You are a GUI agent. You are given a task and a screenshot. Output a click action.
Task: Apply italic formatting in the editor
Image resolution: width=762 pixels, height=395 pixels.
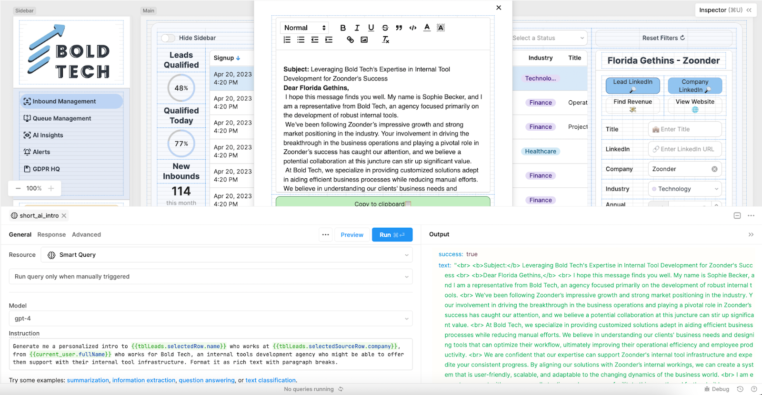(x=357, y=28)
